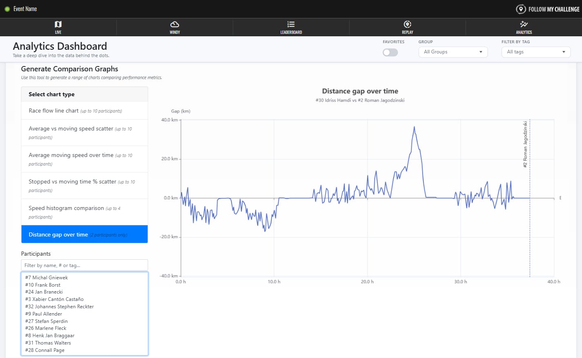Open the Windy cloud icon
Image resolution: width=582 pixels, height=358 pixels.
[175, 24]
